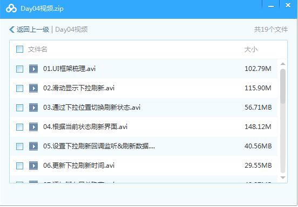Toggle the select-all checkbox beside 文件名
The image size is (298, 207).
(20, 49)
